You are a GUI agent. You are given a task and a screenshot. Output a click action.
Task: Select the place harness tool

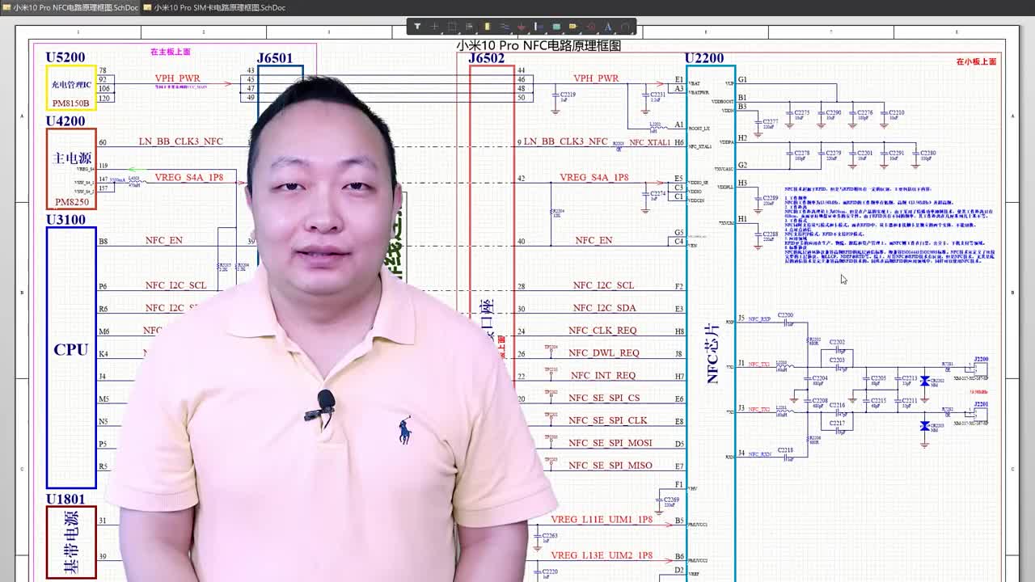click(x=539, y=27)
